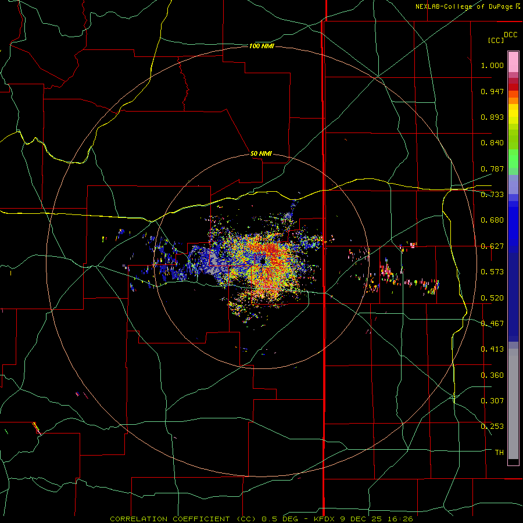The height and width of the screenshot is (523, 523).
Task: Select the 0.787 scale value
Action: pos(492,169)
